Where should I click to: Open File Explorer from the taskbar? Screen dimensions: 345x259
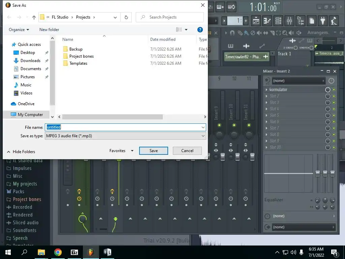pos(41,252)
